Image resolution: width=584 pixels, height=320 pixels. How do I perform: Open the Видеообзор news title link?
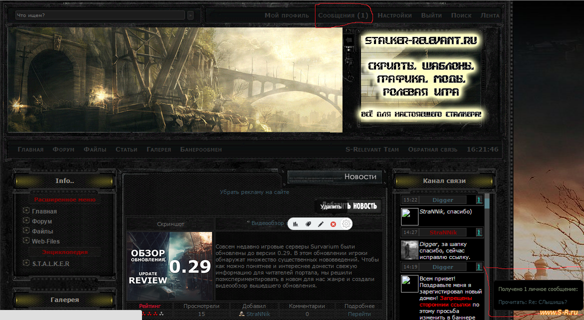[267, 223]
